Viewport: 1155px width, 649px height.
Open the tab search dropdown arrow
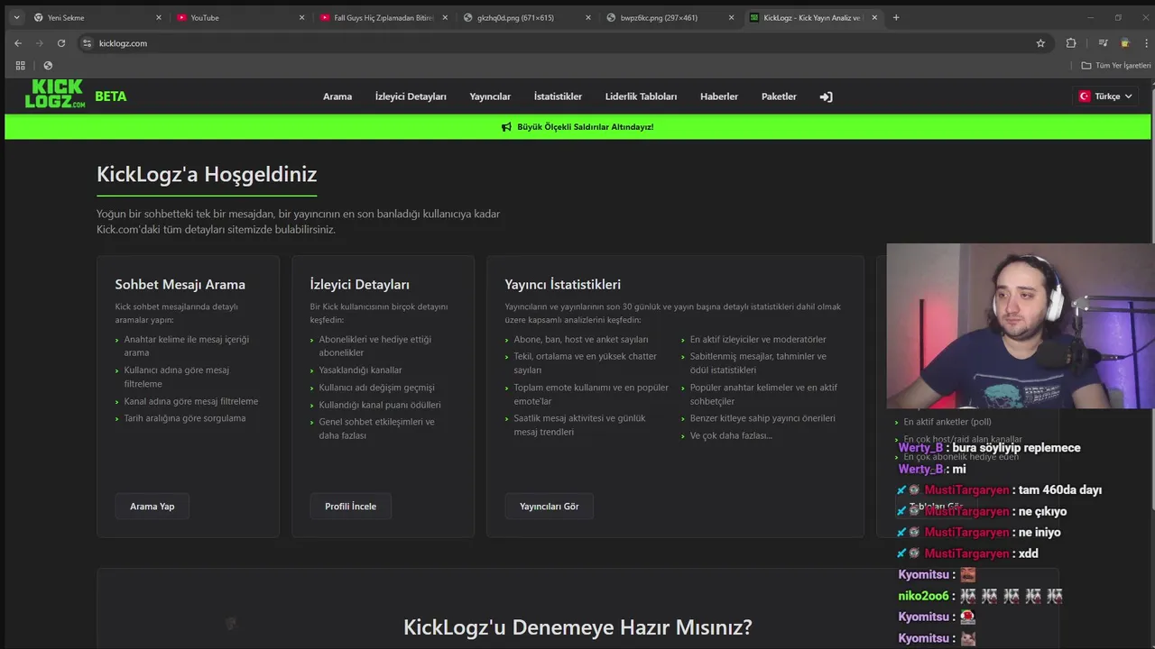[16, 17]
